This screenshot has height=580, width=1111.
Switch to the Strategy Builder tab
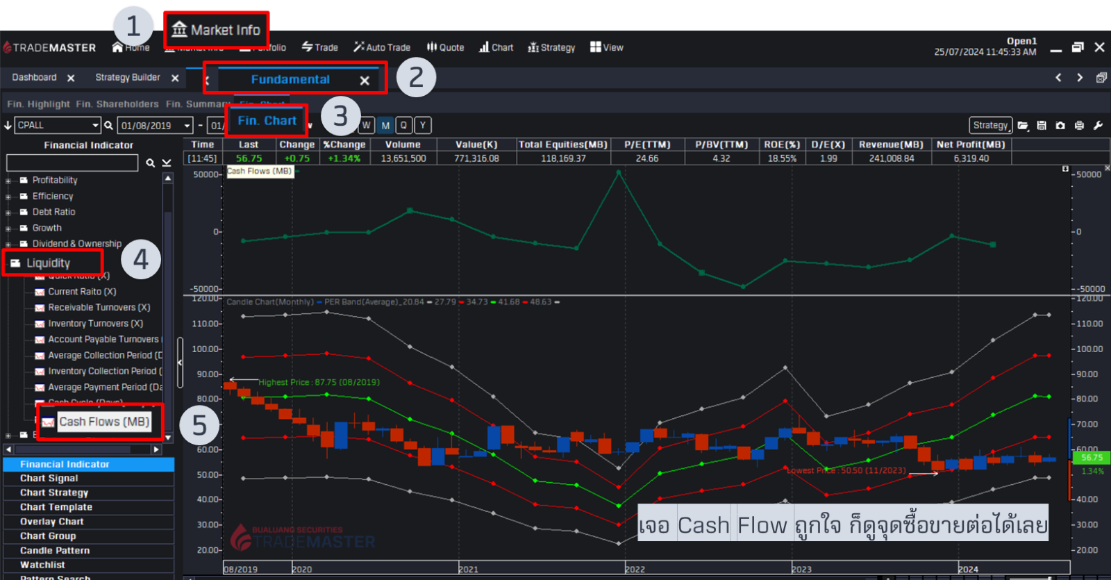coord(128,77)
